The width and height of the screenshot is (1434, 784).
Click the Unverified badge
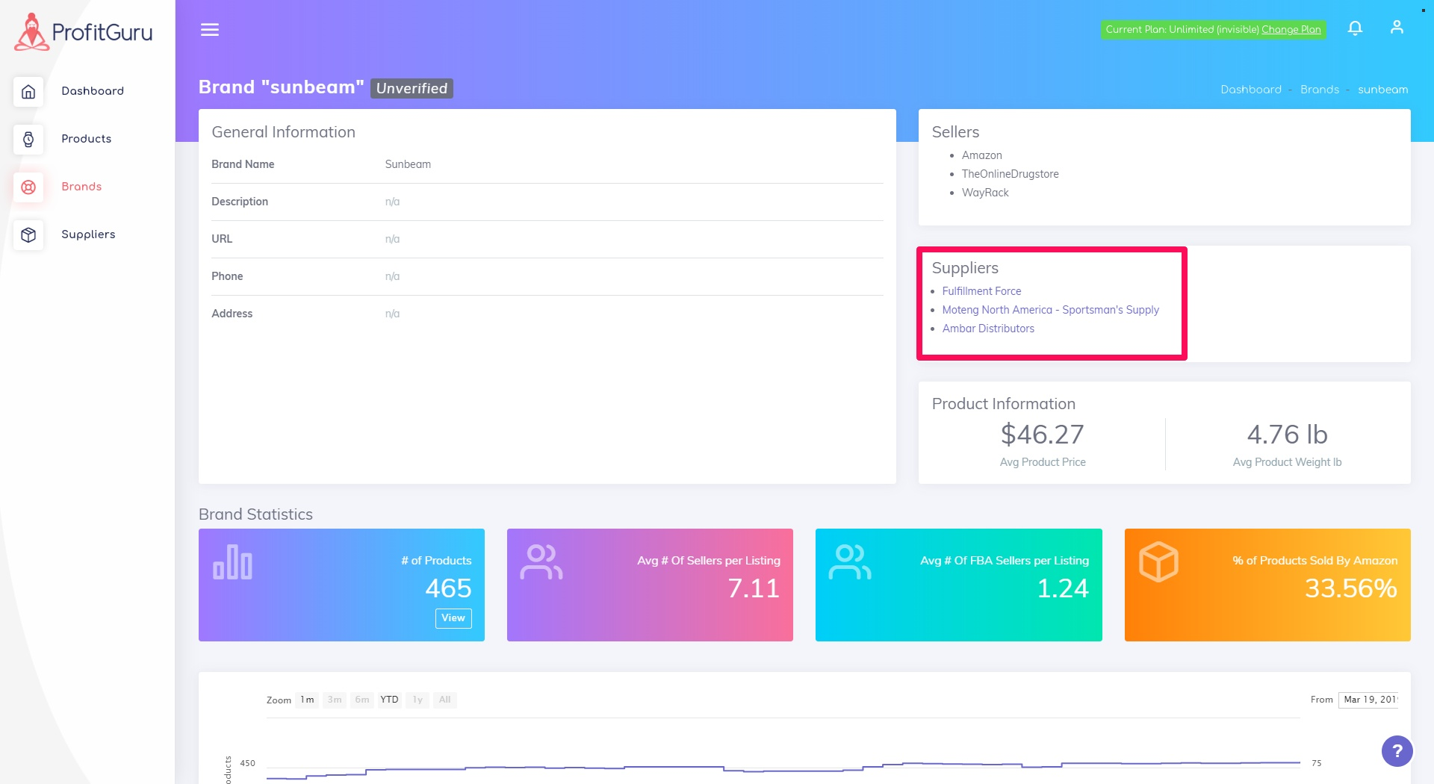point(412,88)
